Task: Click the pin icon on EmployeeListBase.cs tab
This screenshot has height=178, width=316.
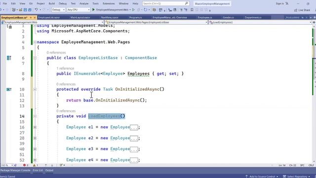Action: (31, 18)
